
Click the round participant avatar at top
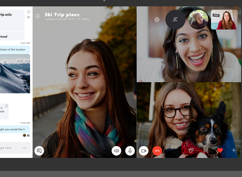pos(198,20)
